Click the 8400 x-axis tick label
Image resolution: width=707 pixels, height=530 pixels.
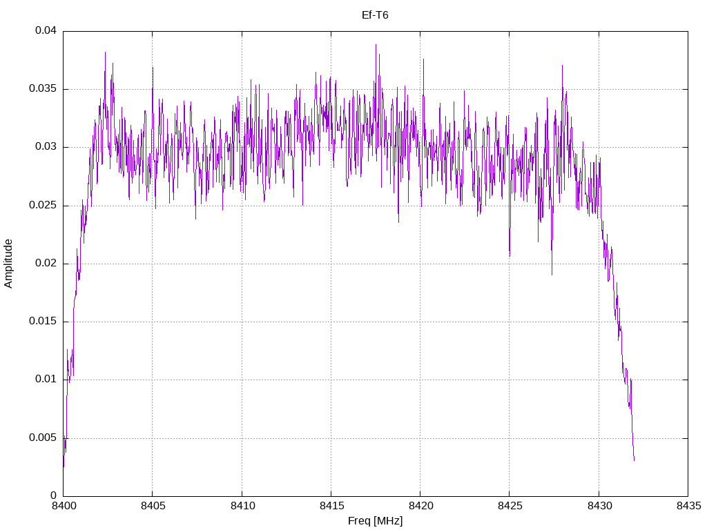(64, 506)
